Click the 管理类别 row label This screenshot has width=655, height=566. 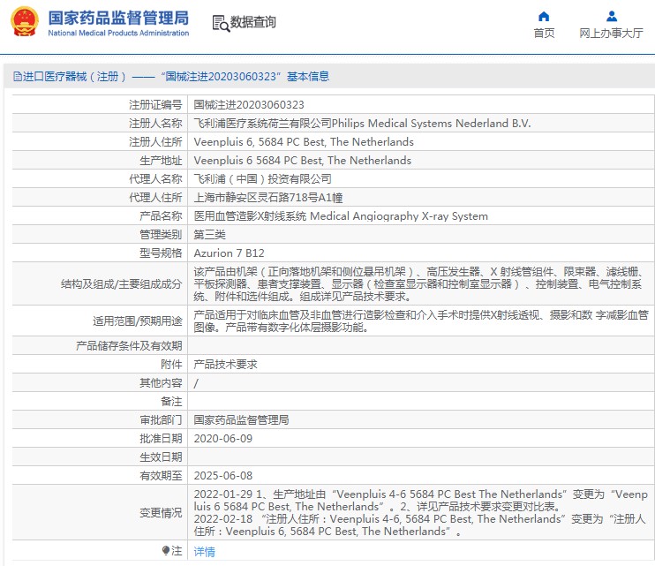pyautogui.click(x=161, y=234)
